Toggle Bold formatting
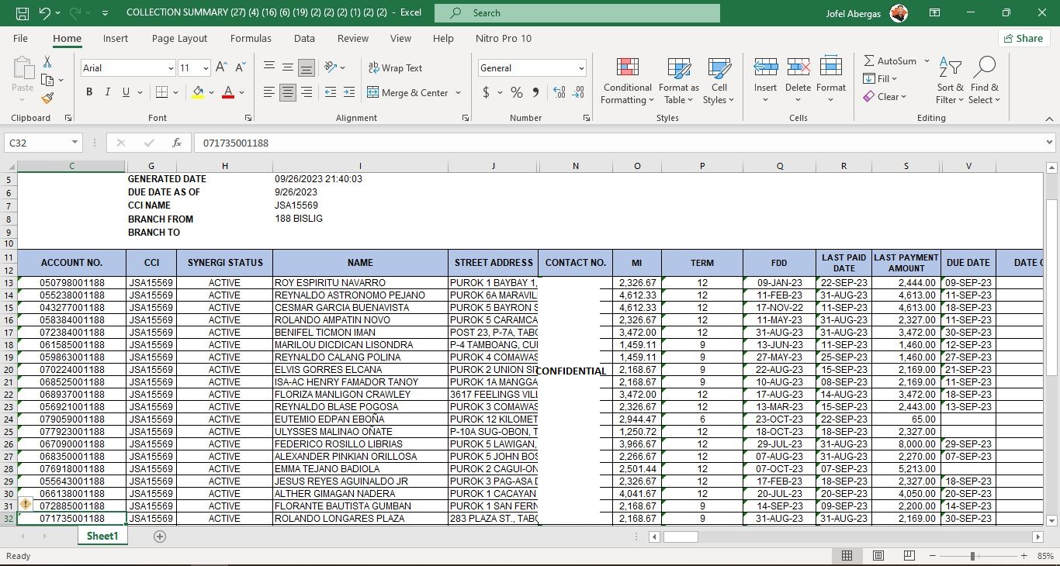This screenshot has height=566, width=1060. pos(89,92)
